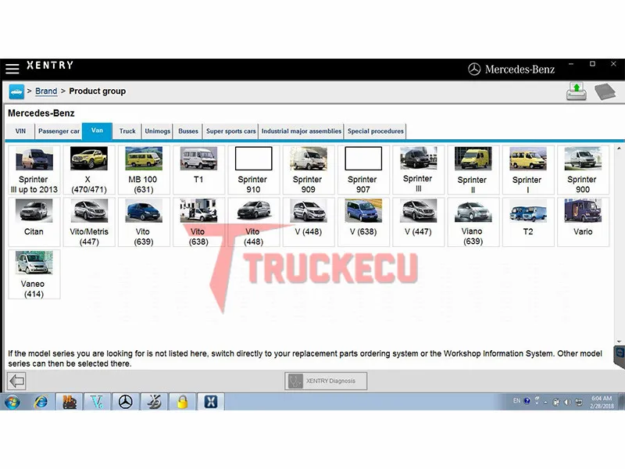Image resolution: width=625 pixels, height=469 pixels.
Task: Open the gray book manual icon
Action: (x=605, y=91)
